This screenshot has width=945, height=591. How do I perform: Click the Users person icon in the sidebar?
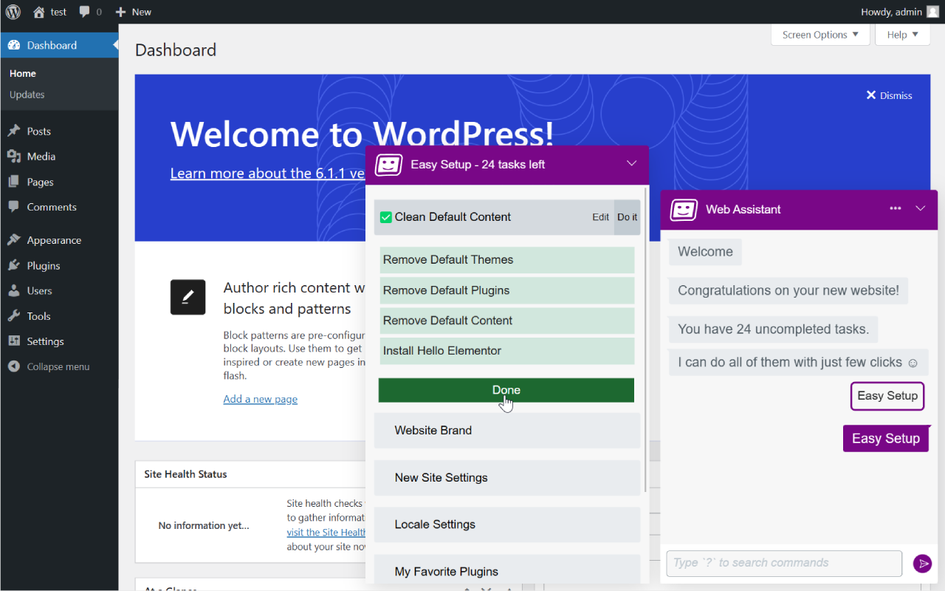14,290
